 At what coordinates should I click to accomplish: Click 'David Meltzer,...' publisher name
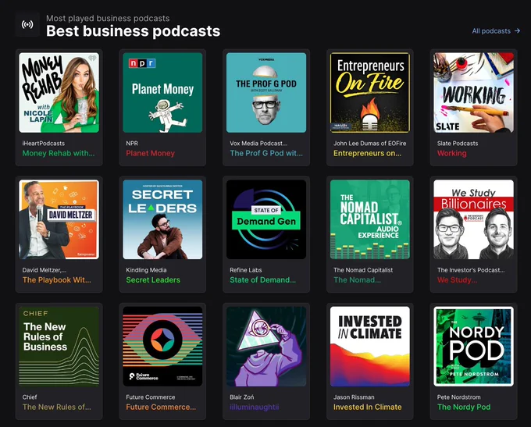pyautogui.click(x=45, y=270)
